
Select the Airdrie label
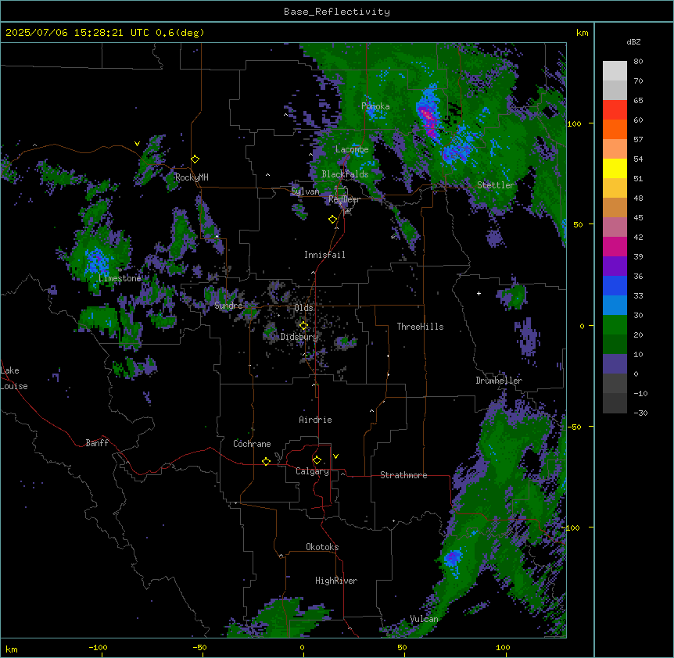pyautogui.click(x=316, y=420)
